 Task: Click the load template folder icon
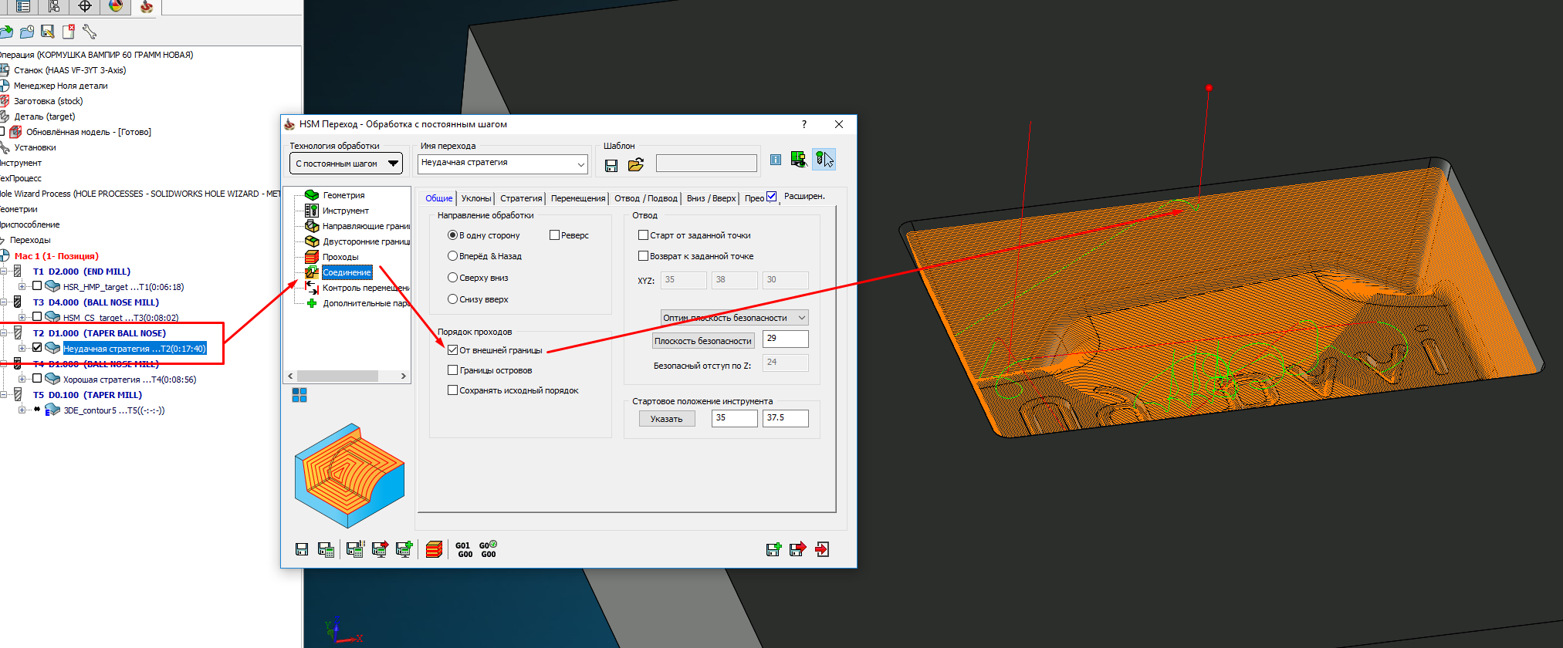click(x=635, y=164)
